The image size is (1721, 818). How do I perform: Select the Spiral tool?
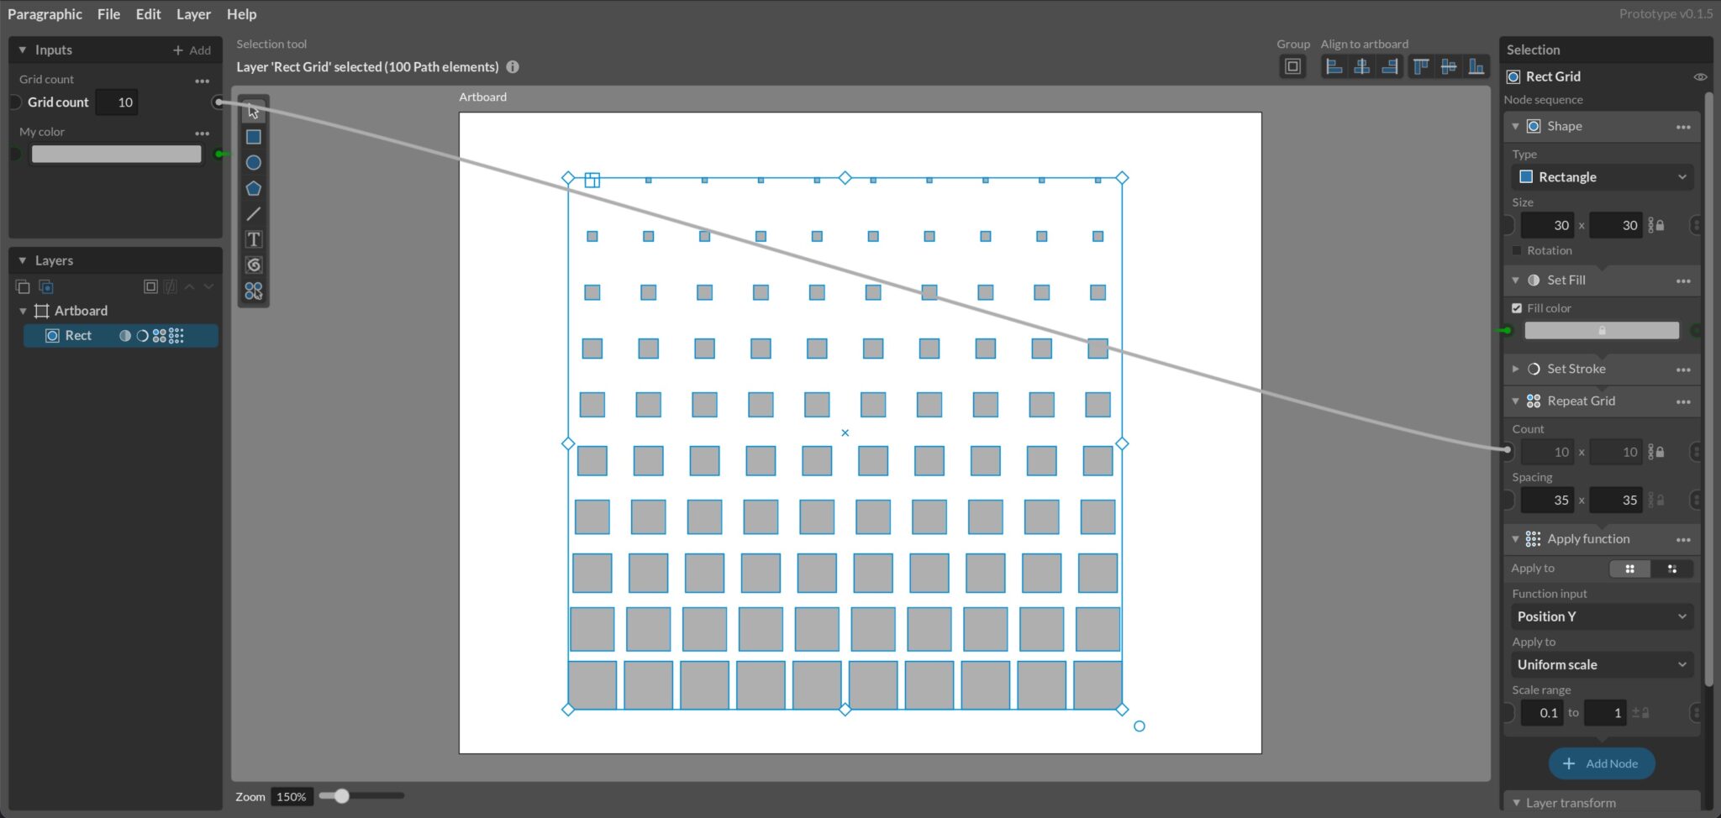(254, 265)
